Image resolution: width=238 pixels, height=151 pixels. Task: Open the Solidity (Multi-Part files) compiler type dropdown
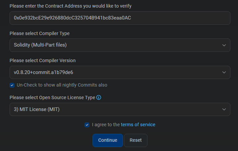tap(120, 45)
